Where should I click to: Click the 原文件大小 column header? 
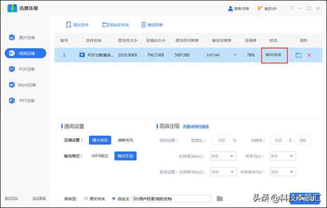pos(128,40)
